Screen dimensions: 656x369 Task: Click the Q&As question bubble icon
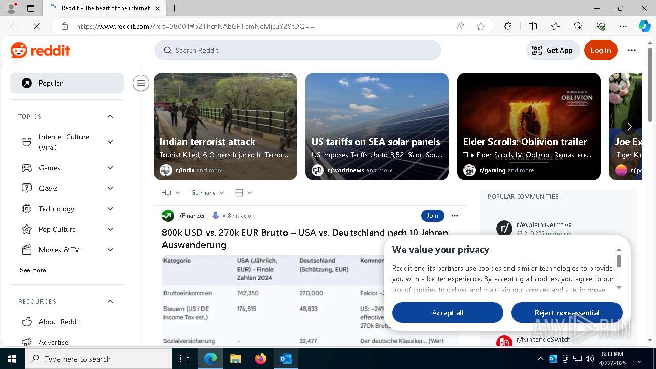[27, 188]
